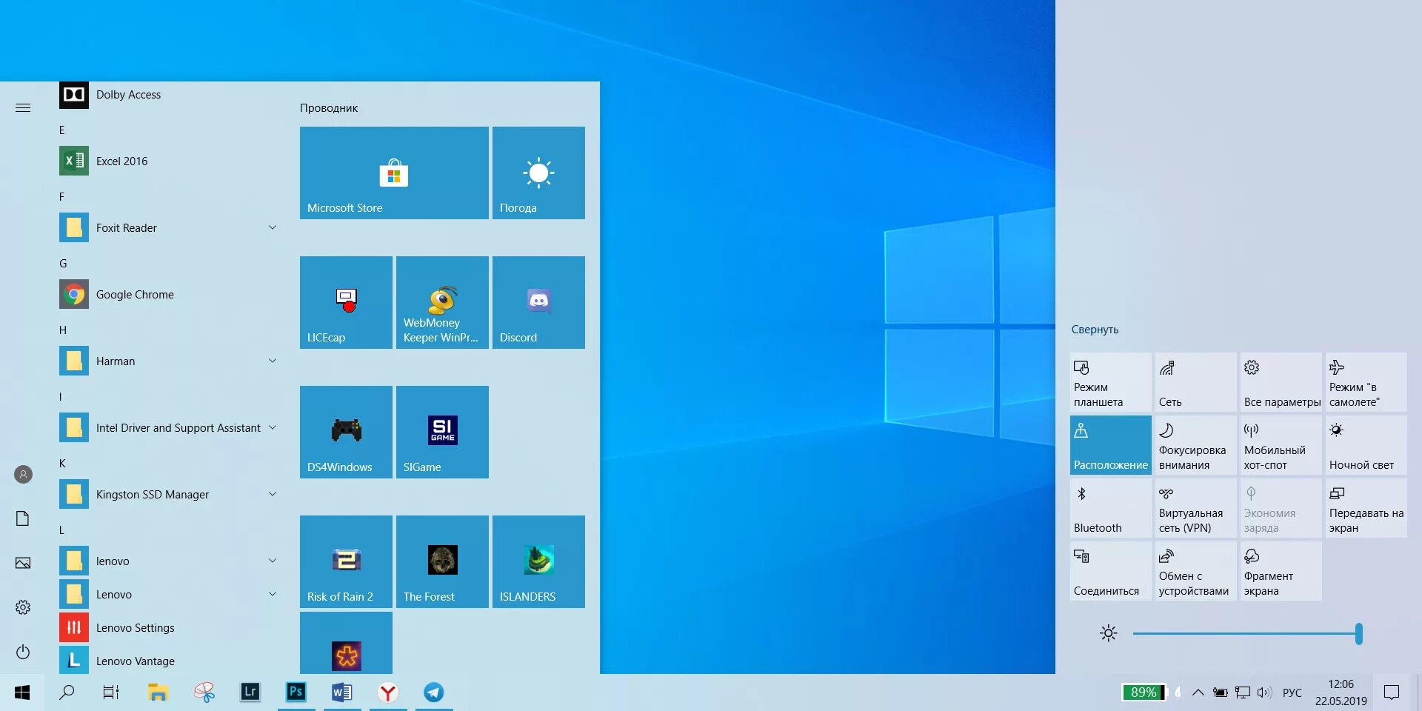Click the РУС language indicator
Screen dimensions: 1422x711
point(1292,692)
